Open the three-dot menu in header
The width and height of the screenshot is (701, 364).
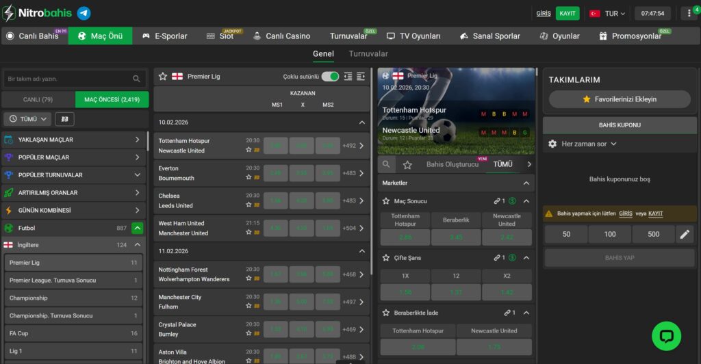point(689,14)
